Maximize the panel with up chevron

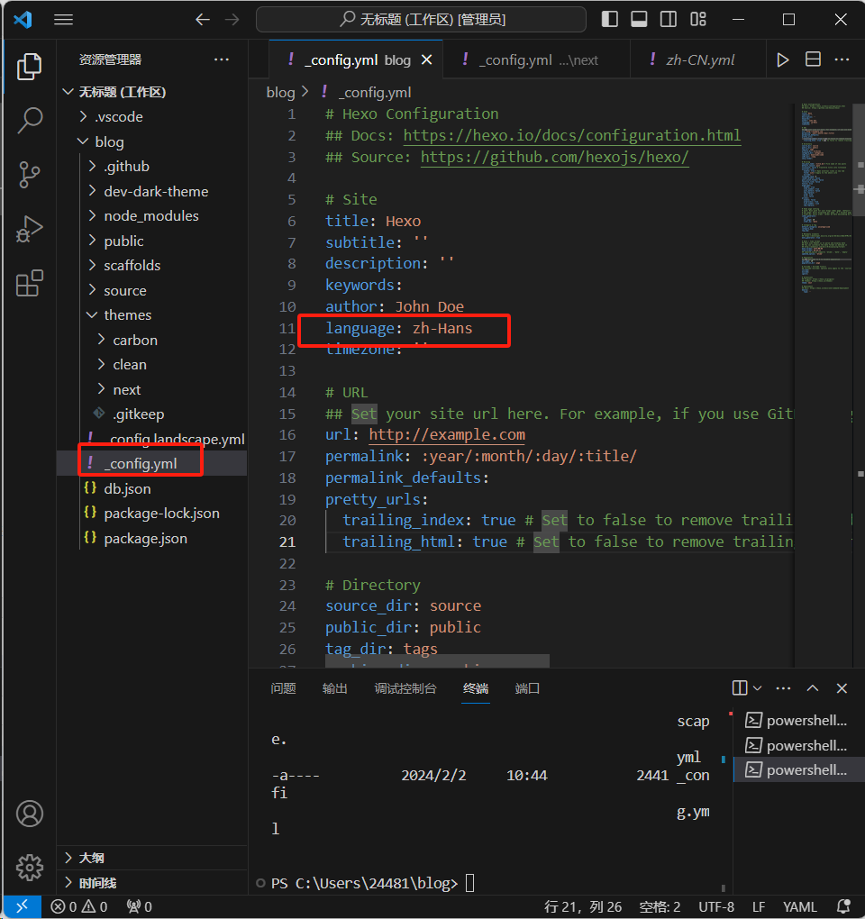coord(812,688)
